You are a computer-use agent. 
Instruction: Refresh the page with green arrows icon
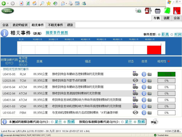coord(28,3)
